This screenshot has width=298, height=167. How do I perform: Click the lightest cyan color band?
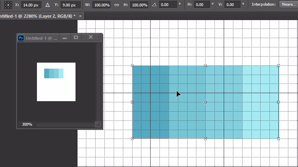[x=260, y=102]
